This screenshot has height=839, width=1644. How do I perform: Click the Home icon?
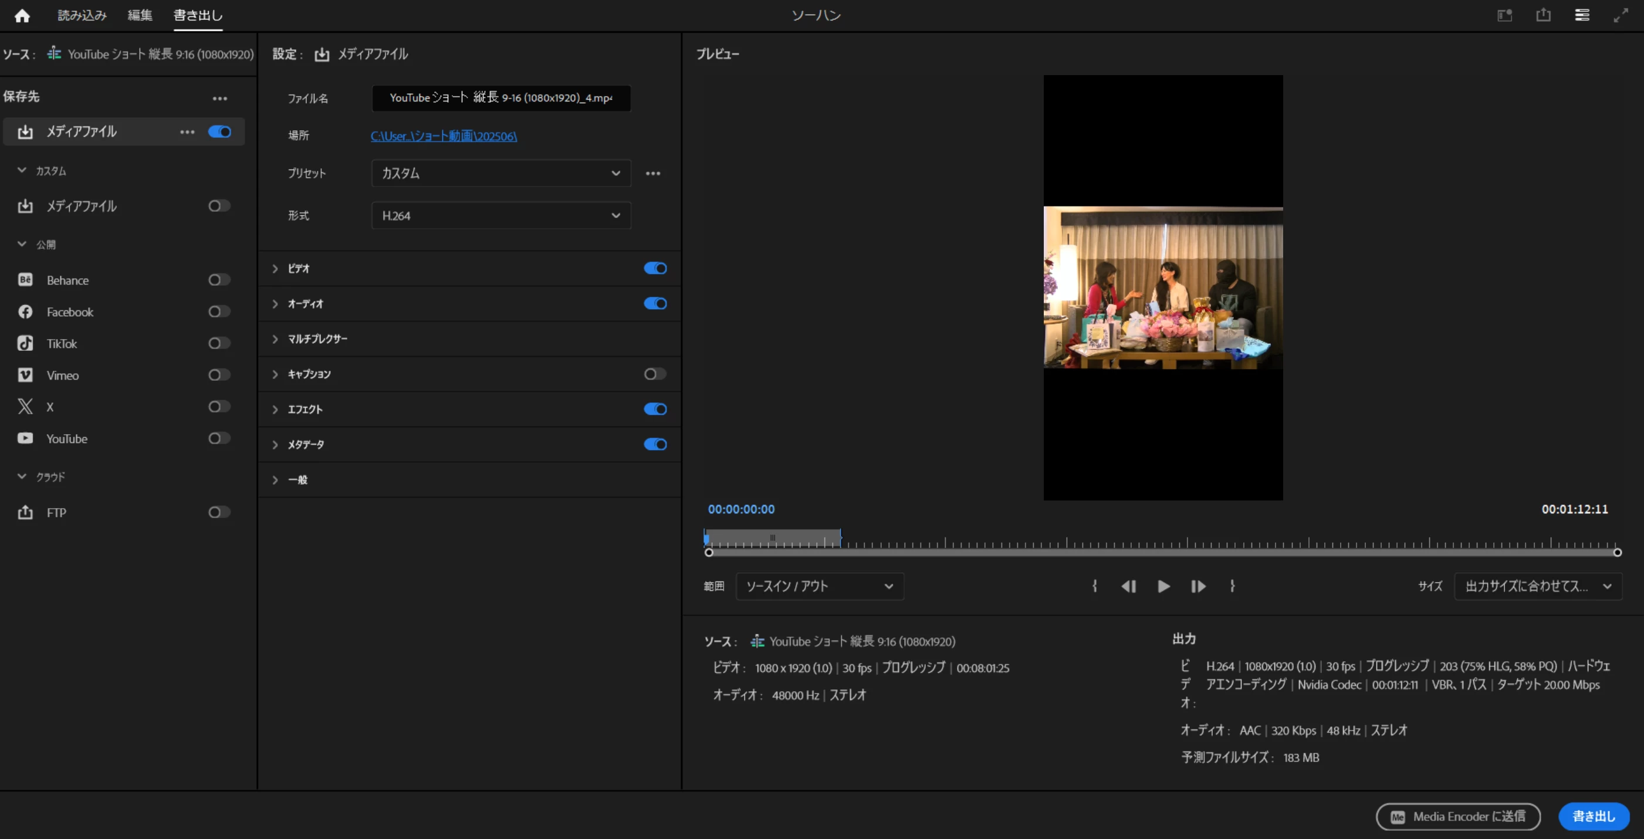coord(22,15)
